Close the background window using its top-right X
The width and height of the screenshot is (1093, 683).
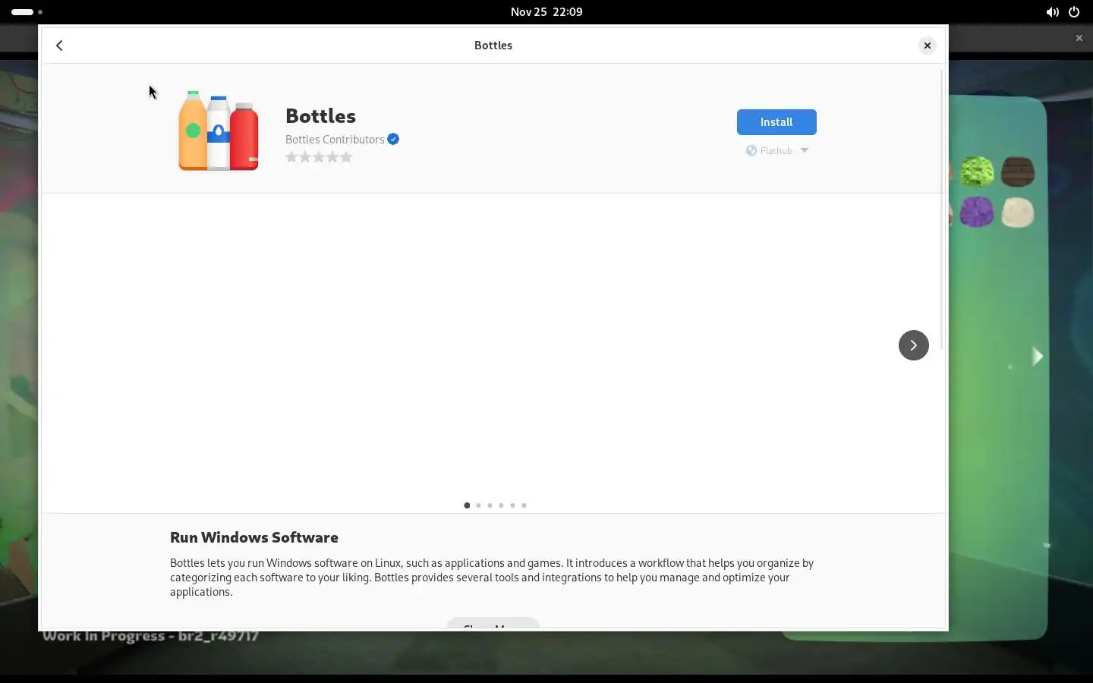pos(1079,38)
